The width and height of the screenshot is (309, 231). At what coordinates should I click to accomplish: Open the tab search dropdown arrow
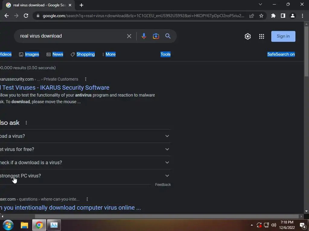click(260, 4)
